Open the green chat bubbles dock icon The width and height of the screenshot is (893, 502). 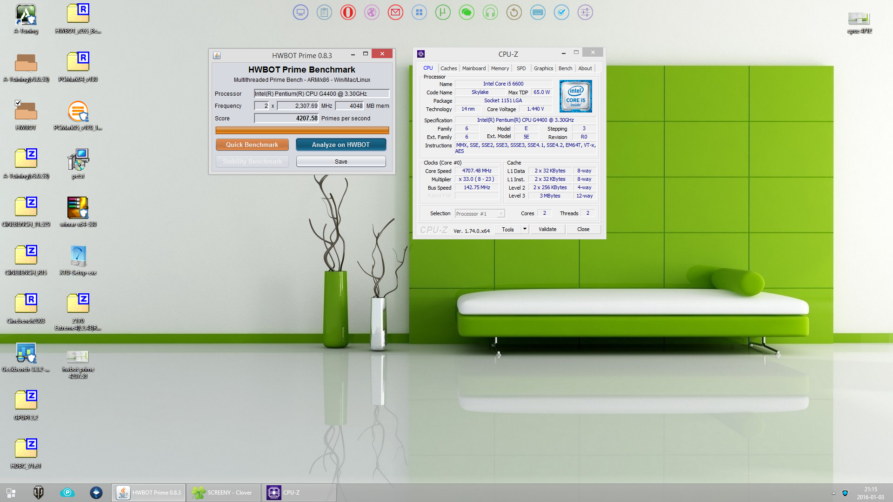click(x=466, y=13)
